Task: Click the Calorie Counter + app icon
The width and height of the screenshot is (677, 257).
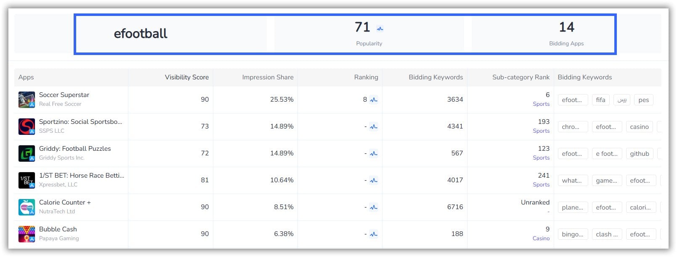Action: click(x=27, y=207)
